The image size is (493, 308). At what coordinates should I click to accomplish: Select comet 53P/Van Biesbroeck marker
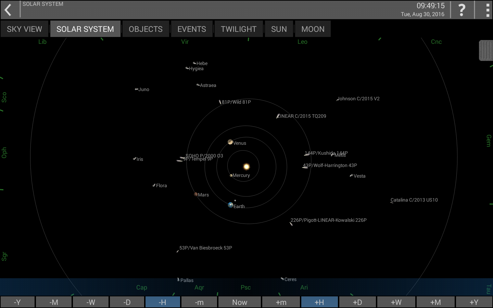tap(178, 251)
